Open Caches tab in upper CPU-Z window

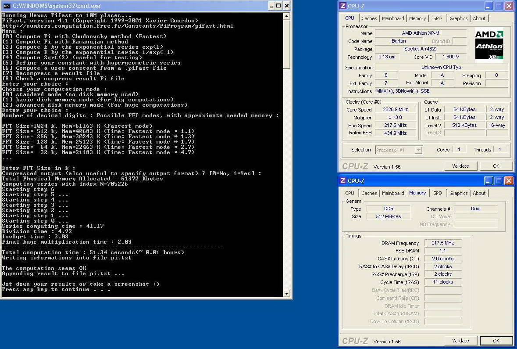pyautogui.click(x=369, y=18)
